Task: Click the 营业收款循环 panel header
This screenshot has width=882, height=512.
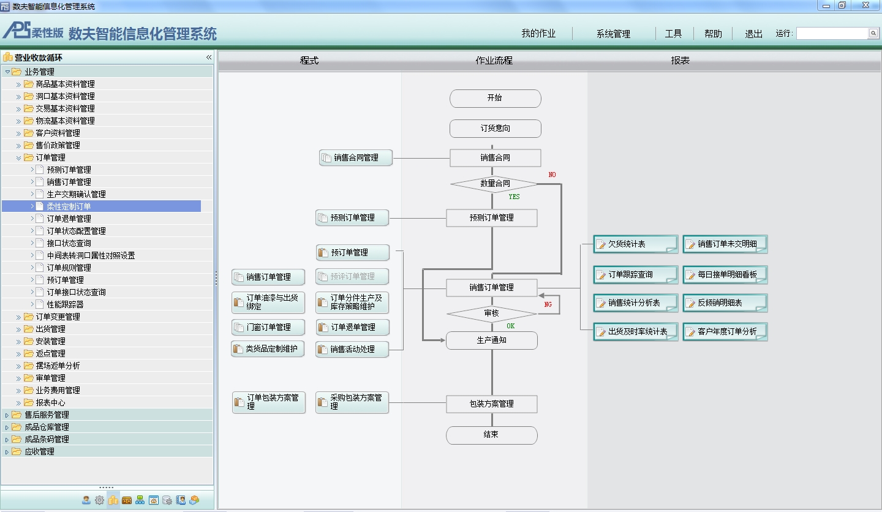Action: pos(107,57)
